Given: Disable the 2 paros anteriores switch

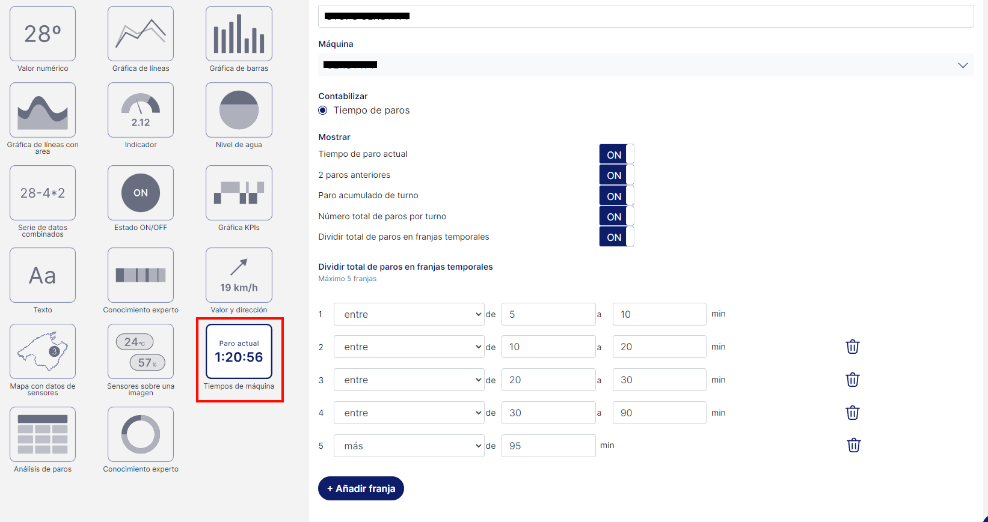Looking at the screenshot, I should pyautogui.click(x=616, y=175).
